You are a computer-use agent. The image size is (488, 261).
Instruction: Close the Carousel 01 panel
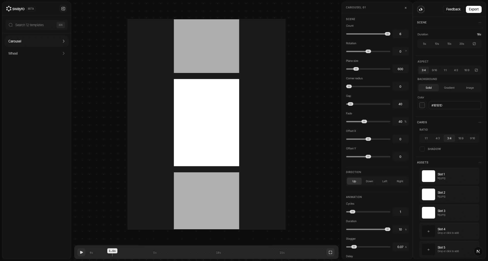pos(406,8)
